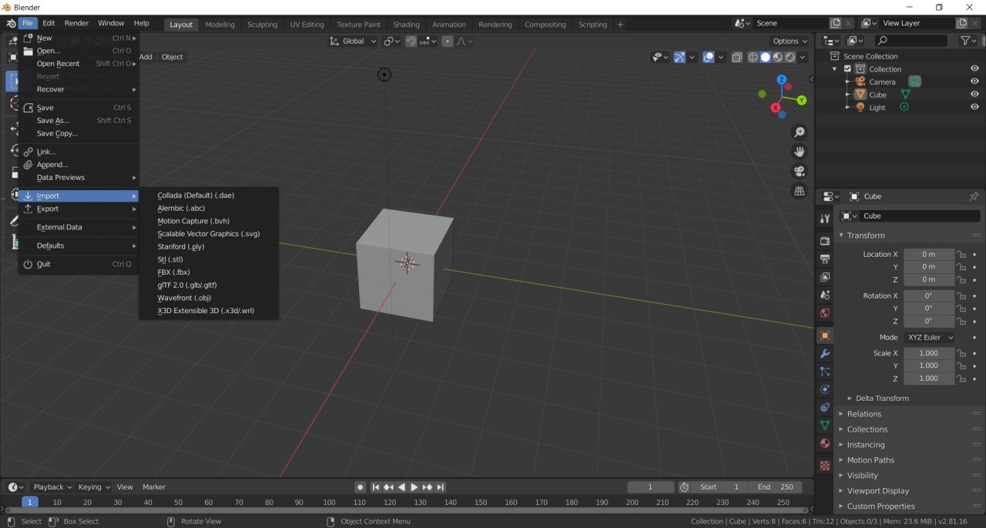This screenshot has width=986, height=528.
Task: Open the Scene properties tab
Action: 825,296
